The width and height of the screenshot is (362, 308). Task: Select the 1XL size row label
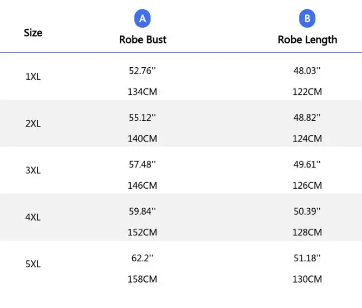pos(33,77)
